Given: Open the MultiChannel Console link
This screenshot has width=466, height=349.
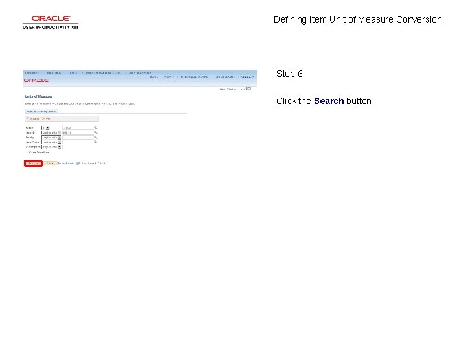Looking at the screenshot, I should pyautogui.click(x=195, y=77).
